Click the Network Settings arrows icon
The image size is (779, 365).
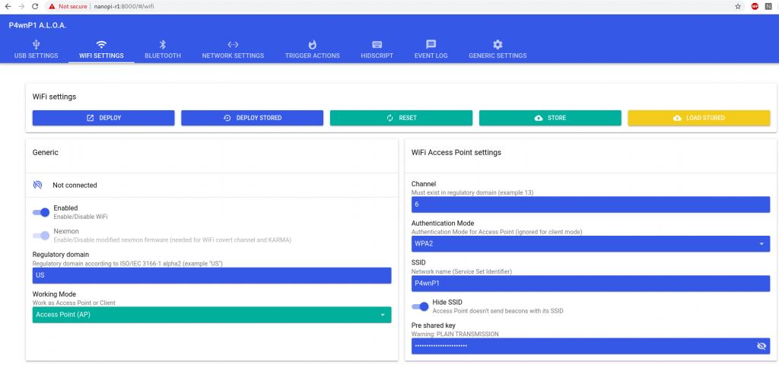233,45
